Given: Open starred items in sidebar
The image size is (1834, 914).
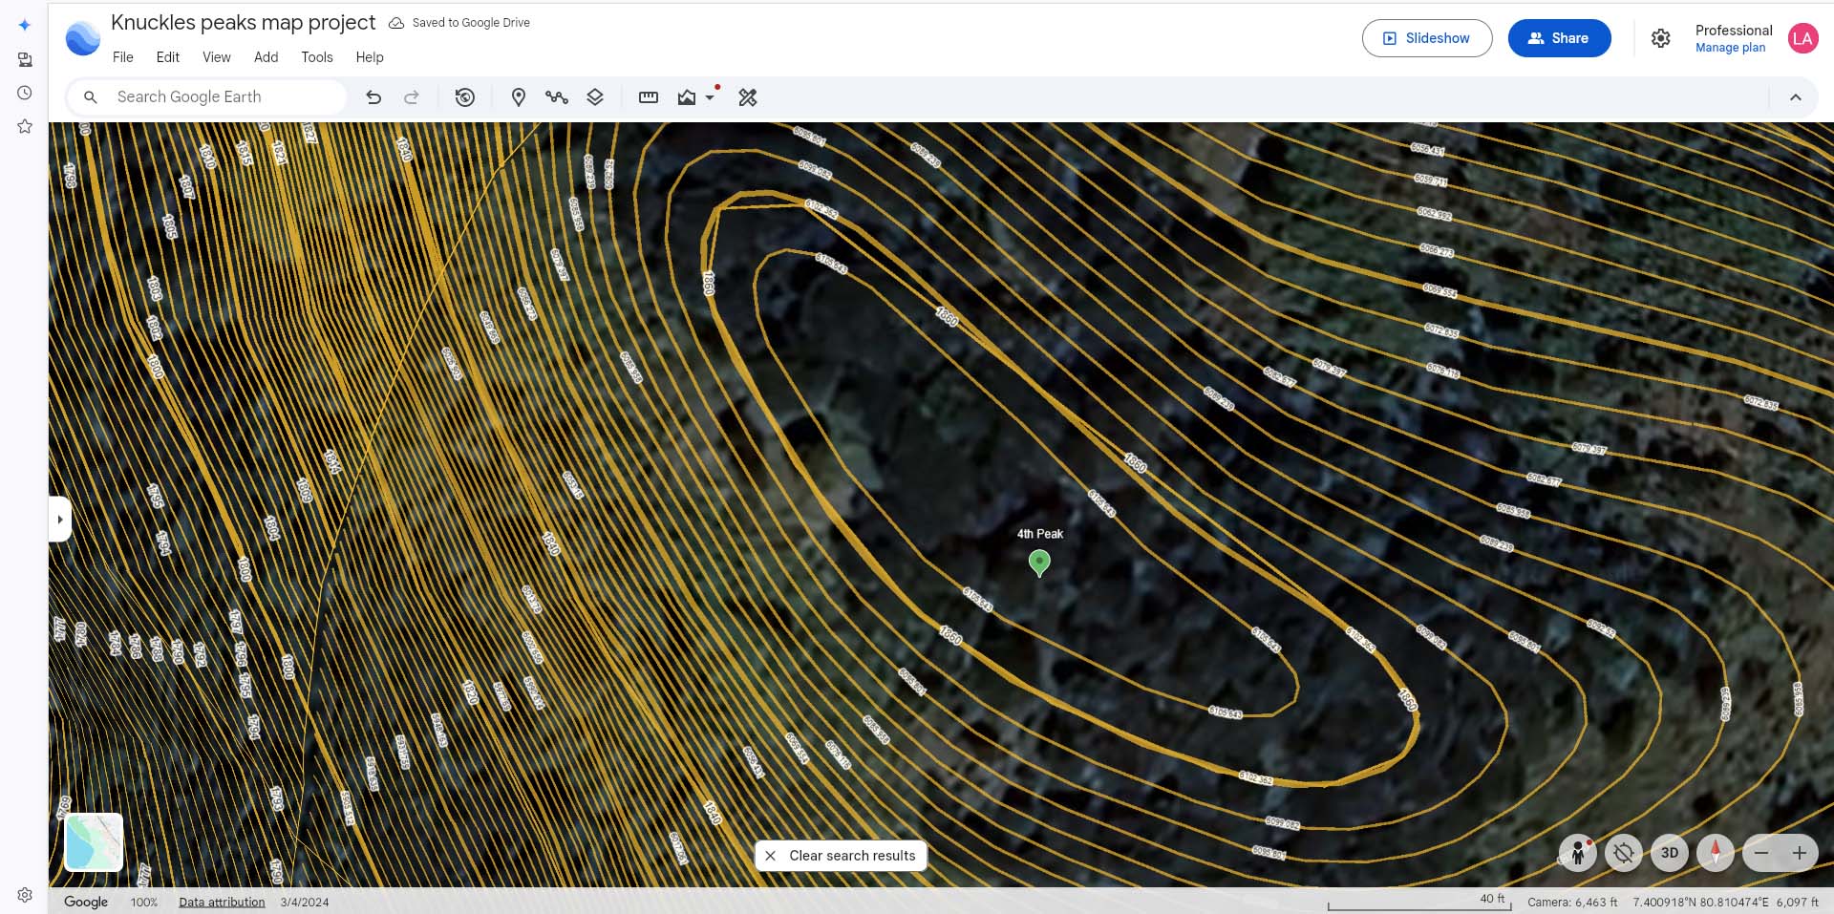Looking at the screenshot, I should point(25,126).
